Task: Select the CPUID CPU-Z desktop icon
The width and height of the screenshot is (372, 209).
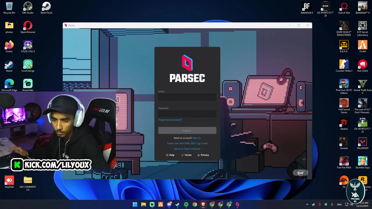Action: 28,47
